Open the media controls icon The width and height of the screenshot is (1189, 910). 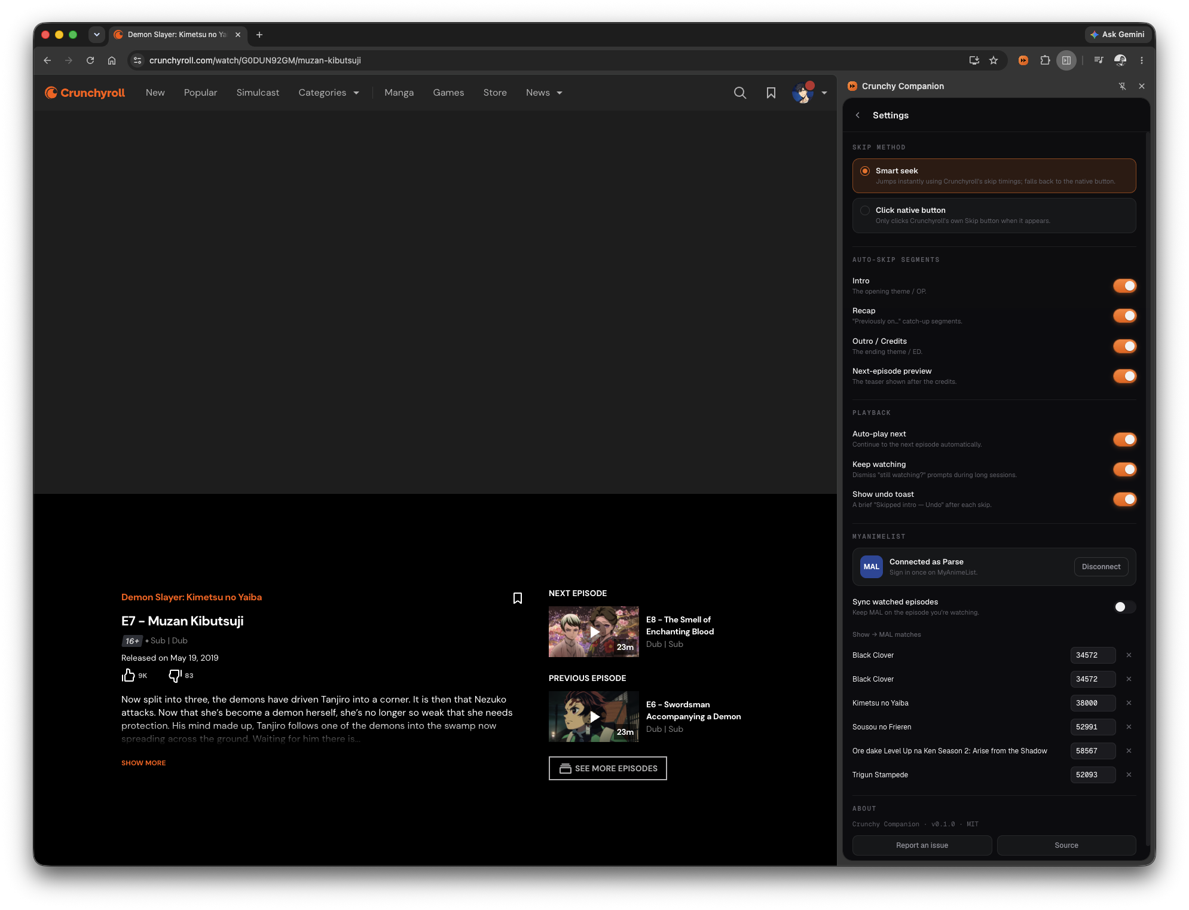pyautogui.click(x=1099, y=60)
